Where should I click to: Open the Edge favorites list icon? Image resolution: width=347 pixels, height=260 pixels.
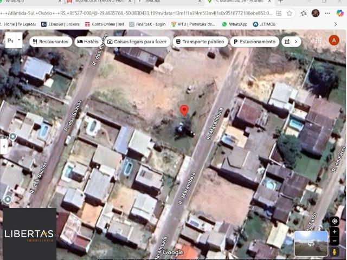click(304, 13)
